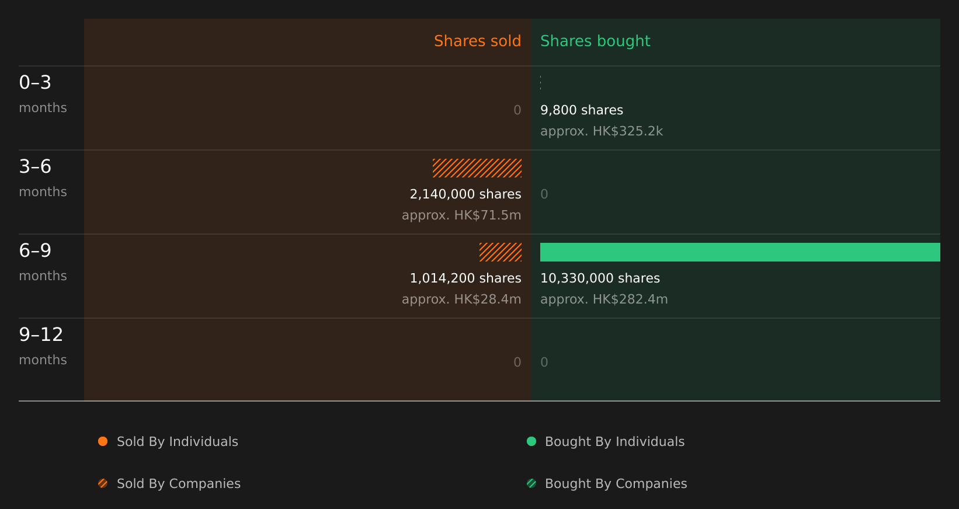959x509 pixels.
Task: Click the hatched Sold By Companies legend icon
Action: [103, 483]
